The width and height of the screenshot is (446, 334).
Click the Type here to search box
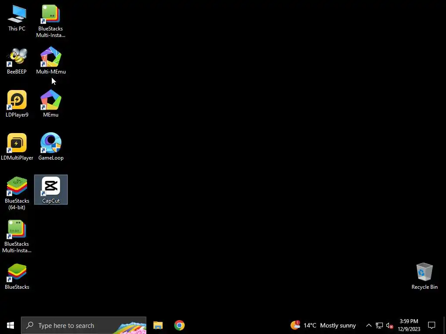pos(84,325)
